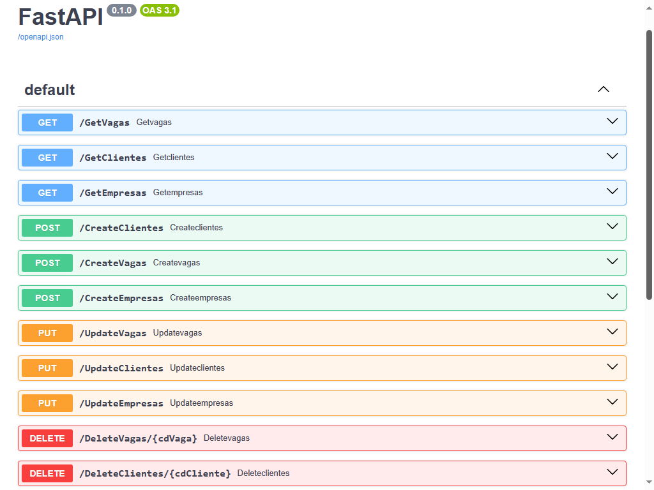This screenshot has height=490, width=654.
Task: Click the vertical scrollbar thumb
Action: 649,165
